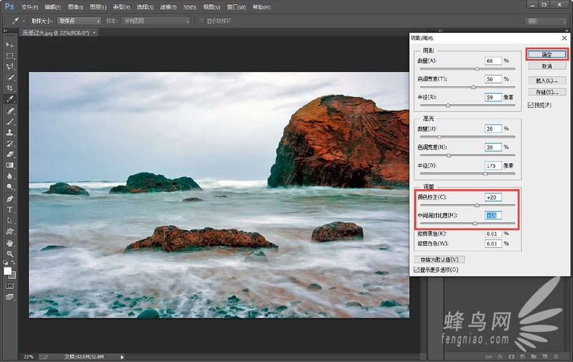Select the Brush tool
573x362 pixels.
[10, 121]
